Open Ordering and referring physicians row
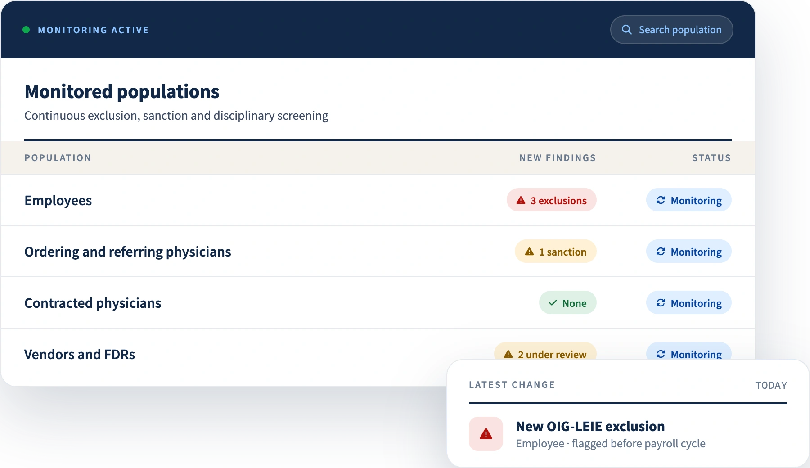The image size is (810, 468). click(x=378, y=252)
